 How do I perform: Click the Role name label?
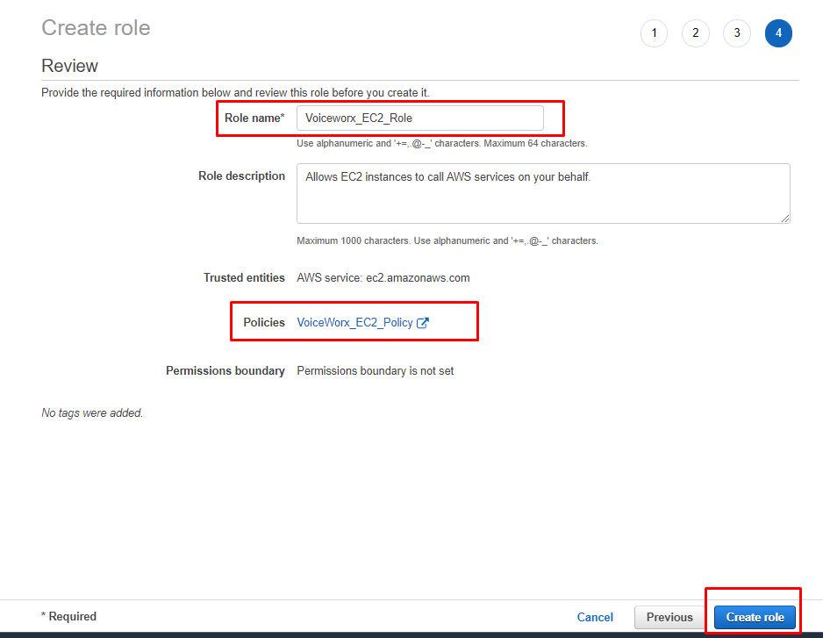pos(254,118)
